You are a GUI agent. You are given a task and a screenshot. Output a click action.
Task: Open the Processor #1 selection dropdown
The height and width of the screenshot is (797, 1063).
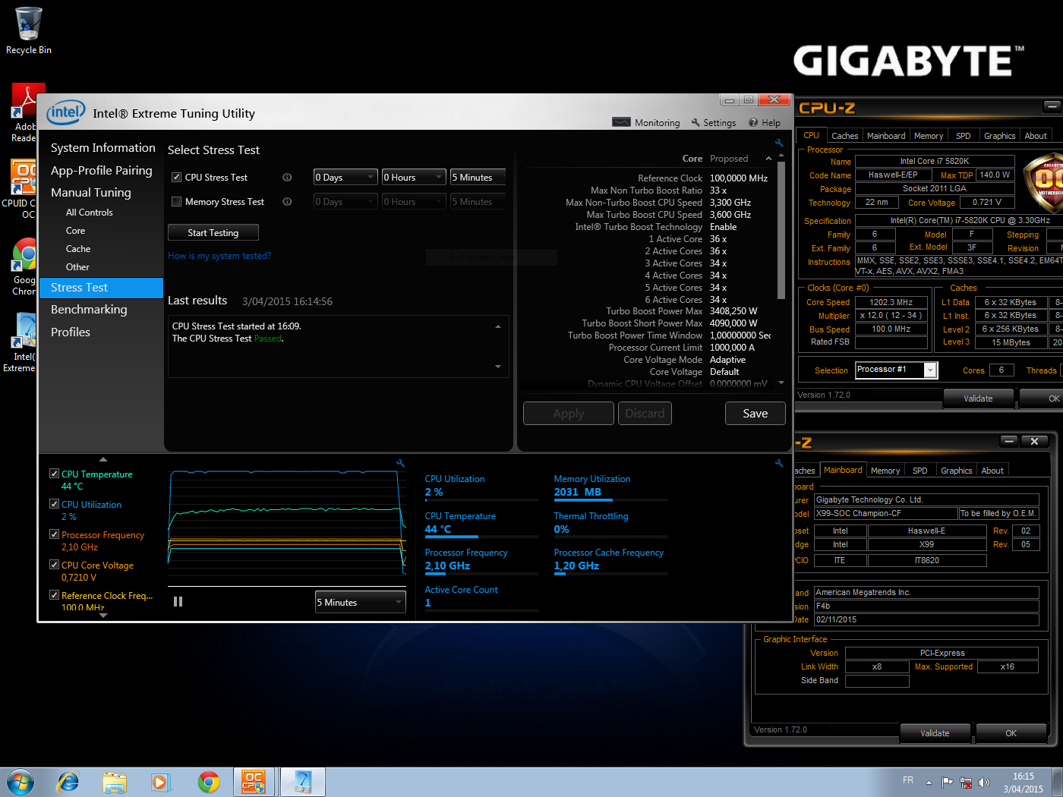929,370
